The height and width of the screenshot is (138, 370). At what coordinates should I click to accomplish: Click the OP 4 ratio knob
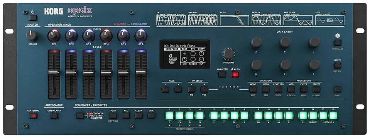click(106, 36)
